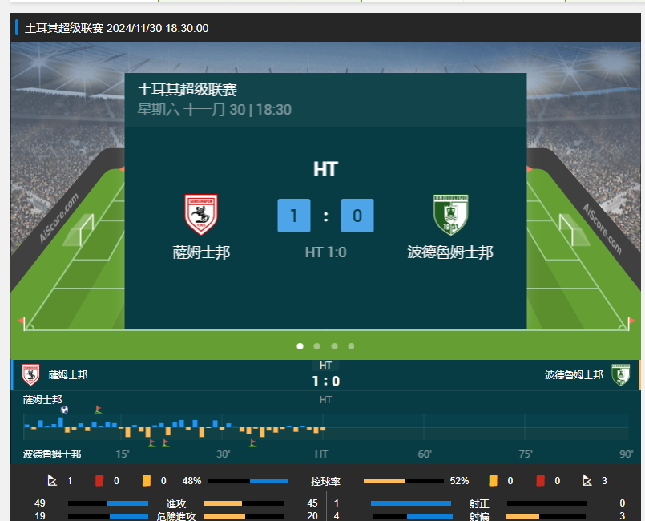This screenshot has width=645, height=521.
Task: Click the right red card icon
Action: point(541,481)
